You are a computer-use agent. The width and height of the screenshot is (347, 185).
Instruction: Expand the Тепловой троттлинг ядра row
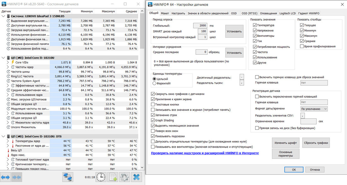tap(8, 160)
